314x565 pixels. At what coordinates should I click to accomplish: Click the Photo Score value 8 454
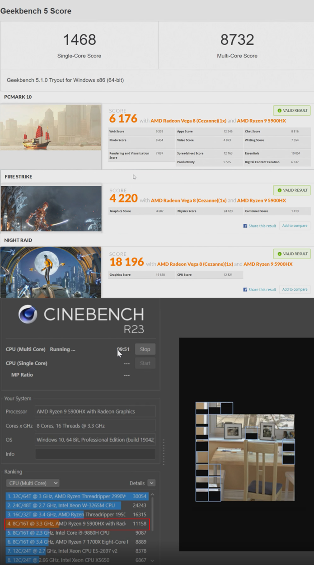159,140
